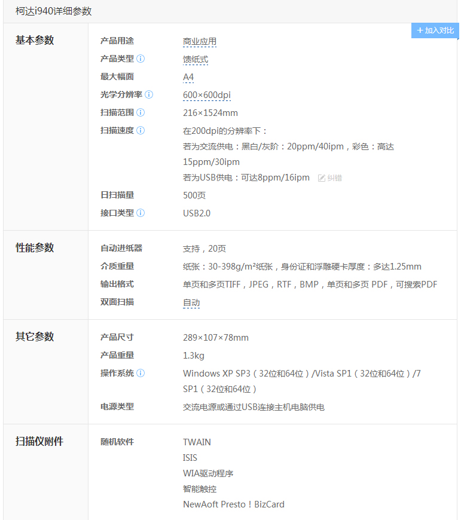Click the 产品尺寸 label
Viewport: 461px width, 520px height.
click(117, 338)
